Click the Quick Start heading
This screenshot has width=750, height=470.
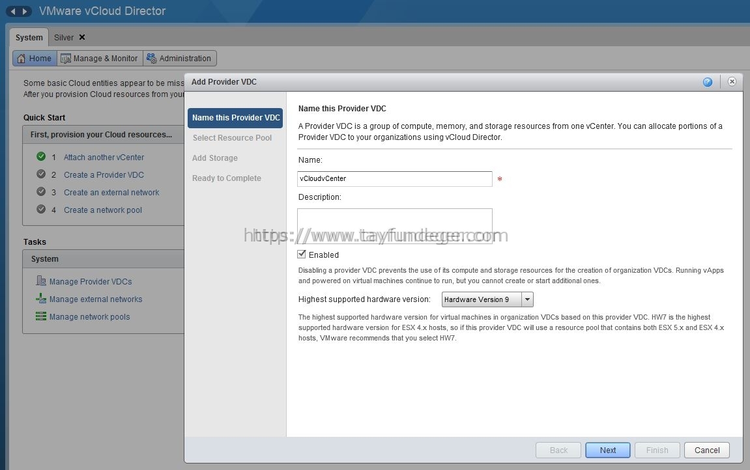pyautogui.click(x=44, y=117)
